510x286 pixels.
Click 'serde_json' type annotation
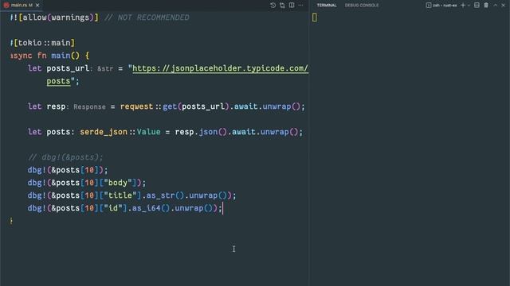tap(104, 132)
